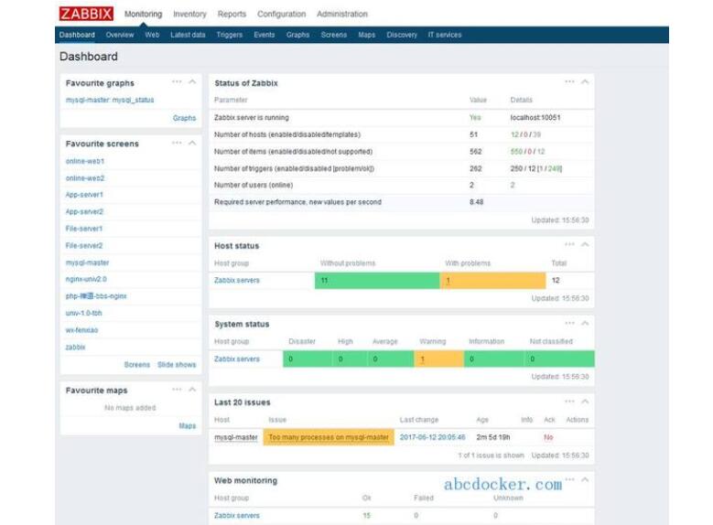713x525 pixels.
Task: Open the zabbix favourite screen
Action: coord(75,348)
